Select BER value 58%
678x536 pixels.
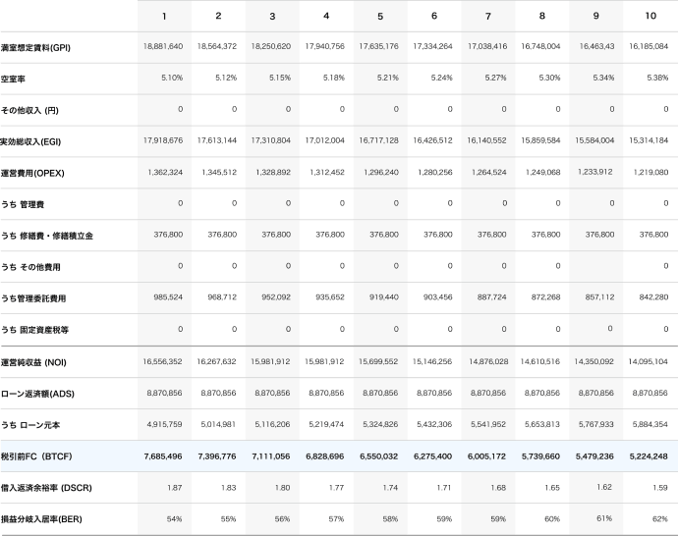click(390, 519)
